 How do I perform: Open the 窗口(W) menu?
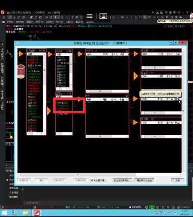(x=80, y=22)
